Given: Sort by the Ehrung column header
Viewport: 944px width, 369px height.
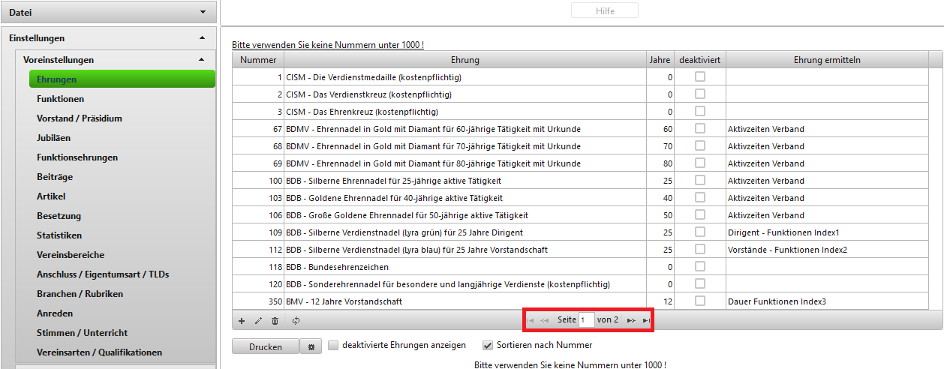Looking at the screenshot, I should pos(465,60).
